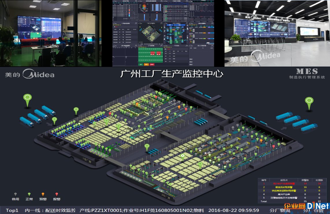Viewport: 330px width, 214px height.
Task: Select the grey 停用 pin in the legend
Action: tap(15, 194)
